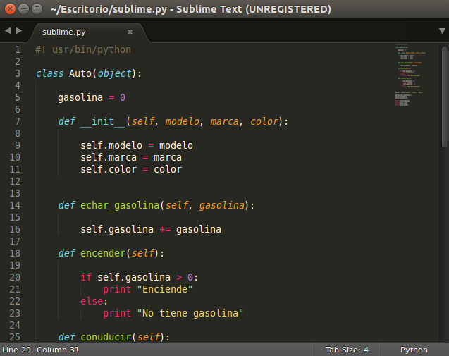This screenshot has height=356, width=449.
Task: Go to the previous tab with left arrow
Action: 8,30
